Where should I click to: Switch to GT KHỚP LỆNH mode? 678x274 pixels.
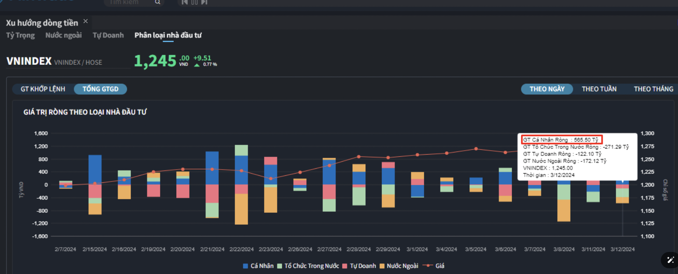[43, 89]
